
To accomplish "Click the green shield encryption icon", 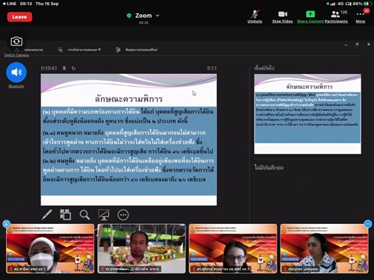I will click(129, 16).
